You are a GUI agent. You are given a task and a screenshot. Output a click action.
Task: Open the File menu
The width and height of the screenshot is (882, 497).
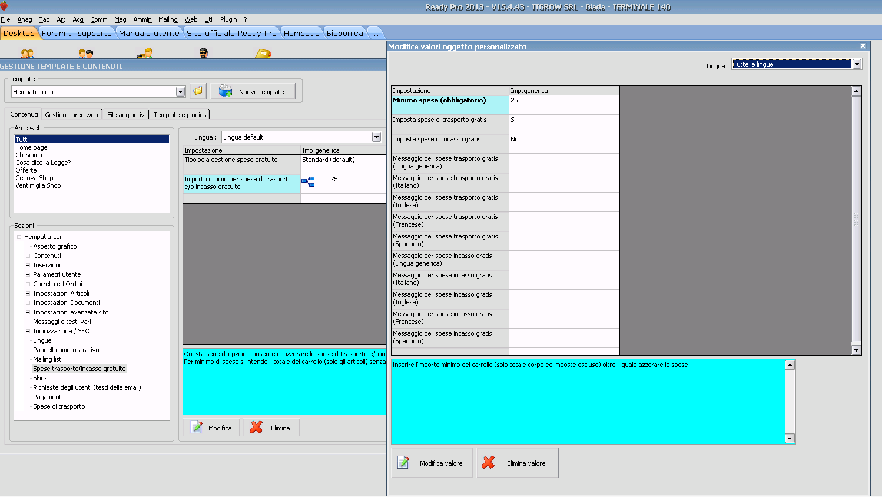(6, 19)
